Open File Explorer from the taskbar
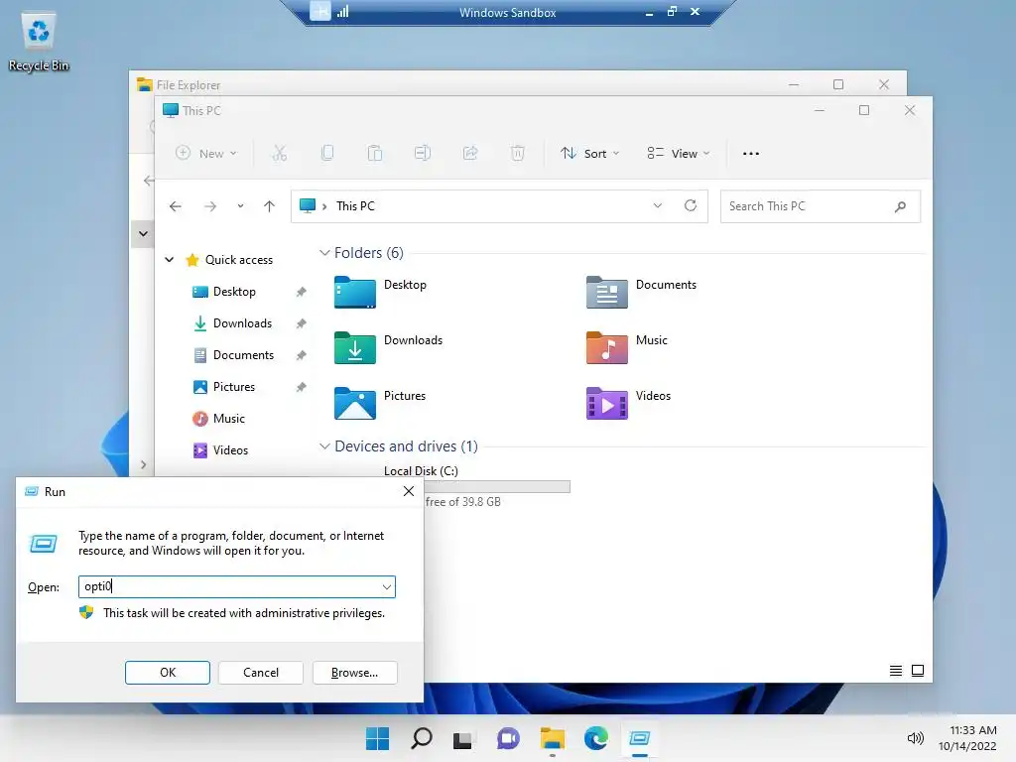The height and width of the screenshot is (762, 1016). click(552, 738)
